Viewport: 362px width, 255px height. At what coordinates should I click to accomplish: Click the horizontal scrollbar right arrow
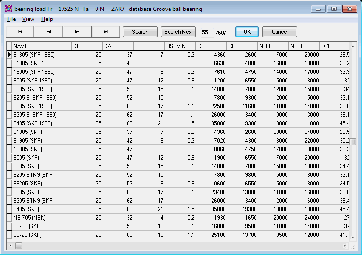click(x=345, y=246)
